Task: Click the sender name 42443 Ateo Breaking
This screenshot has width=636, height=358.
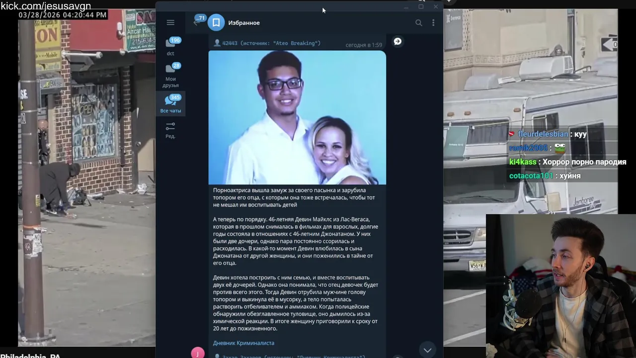Action: tap(271, 43)
